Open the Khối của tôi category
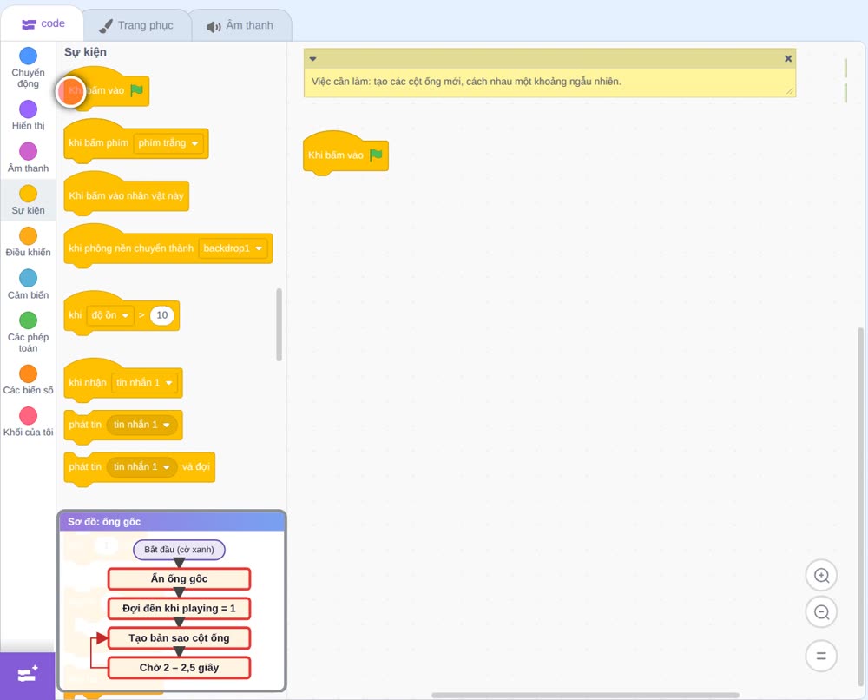The height and width of the screenshot is (700, 868). coord(28,422)
